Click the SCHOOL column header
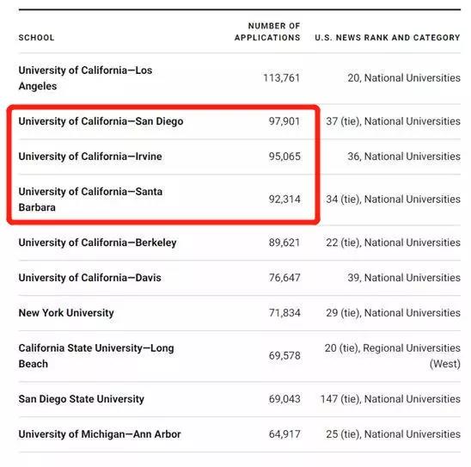Screen dimensions: 471x467 click(x=36, y=38)
